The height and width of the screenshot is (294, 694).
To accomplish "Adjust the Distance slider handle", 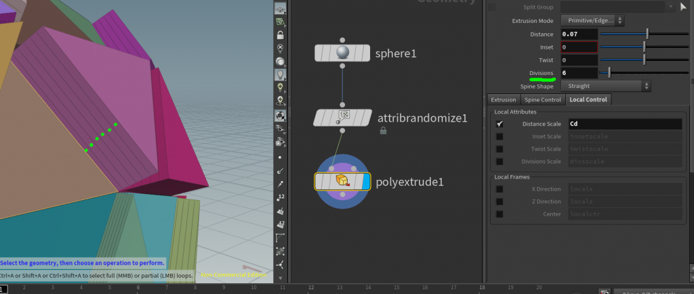I will coord(647,34).
